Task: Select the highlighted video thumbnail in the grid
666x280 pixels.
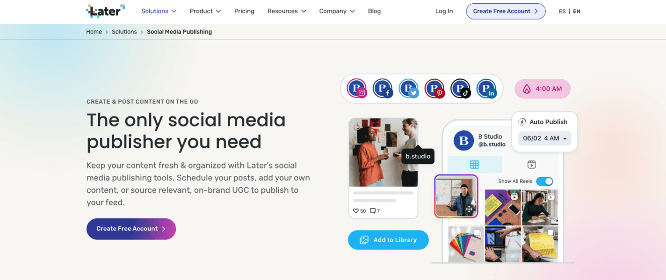Action: [456, 196]
